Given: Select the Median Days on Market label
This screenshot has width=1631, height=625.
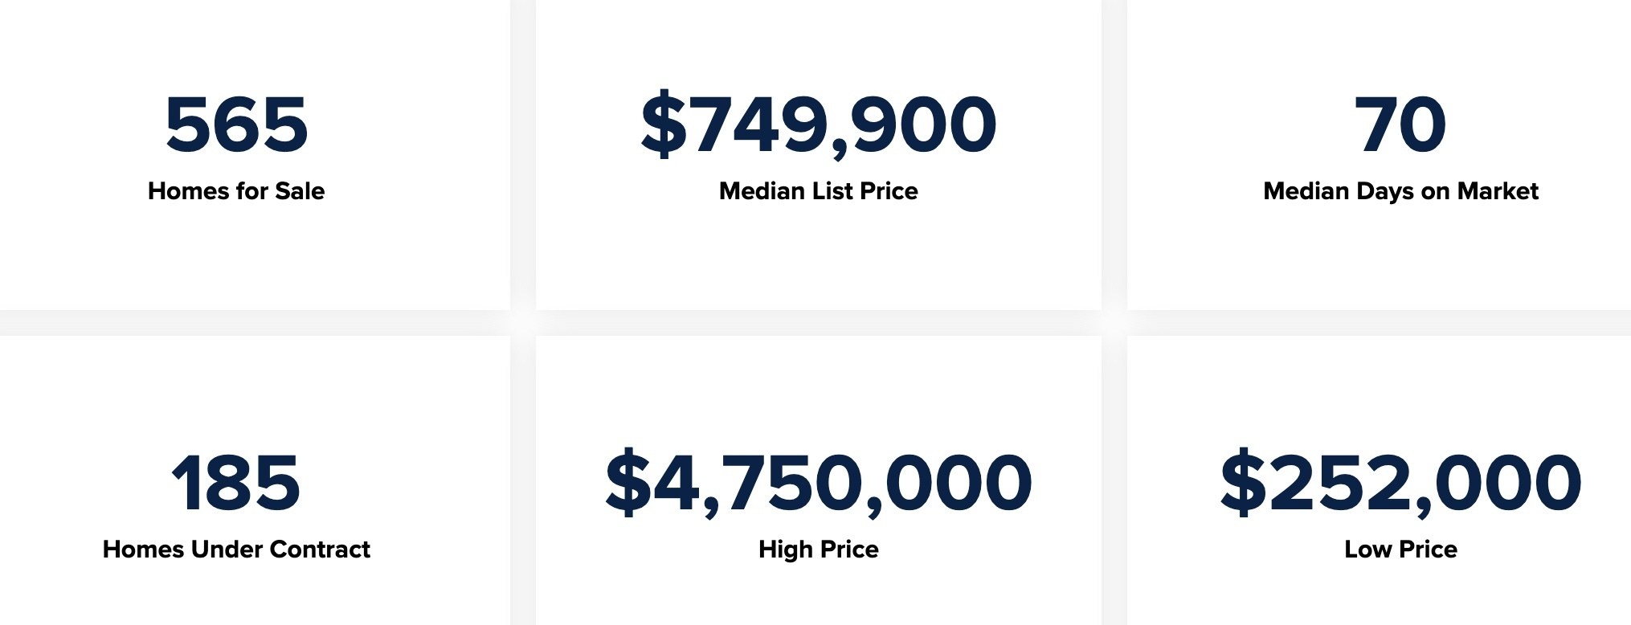Looking at the screenshot, I should pos(1400,191).
